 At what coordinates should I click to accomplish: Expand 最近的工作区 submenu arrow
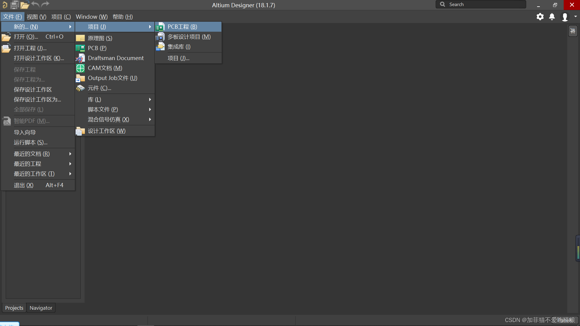click(71, 174)
